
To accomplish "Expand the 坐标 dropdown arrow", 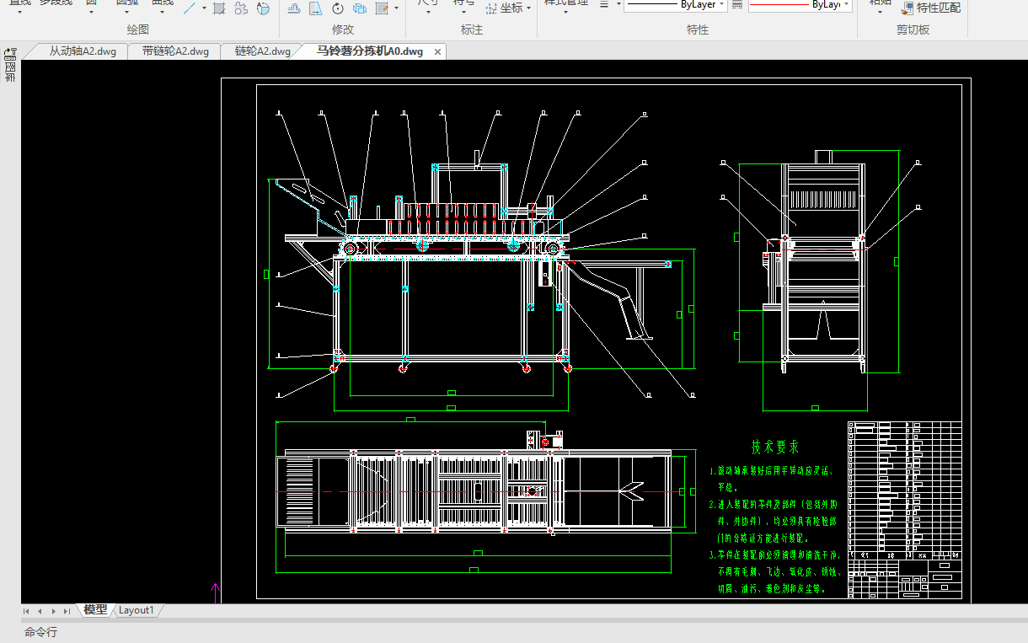I will point(528,8).
